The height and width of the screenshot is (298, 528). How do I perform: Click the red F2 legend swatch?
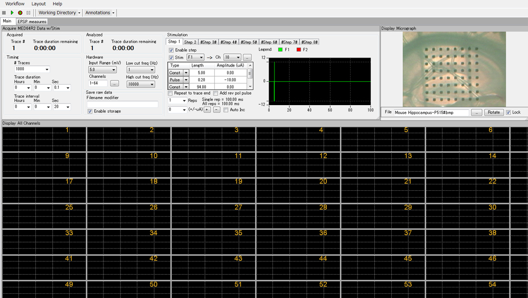point(298,50)
